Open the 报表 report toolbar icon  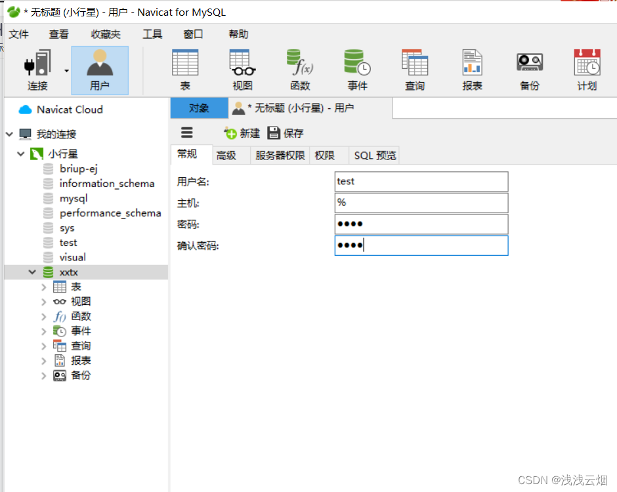pyautogui.click(x=472, y=70)
